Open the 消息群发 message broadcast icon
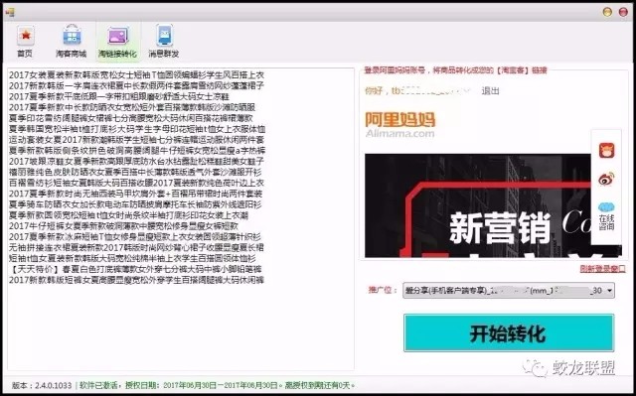Image resolution: width=636 pixels, height=396 pixels. [164, 35]
